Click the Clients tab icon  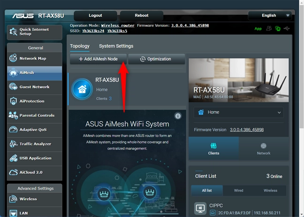click(213, 146)
